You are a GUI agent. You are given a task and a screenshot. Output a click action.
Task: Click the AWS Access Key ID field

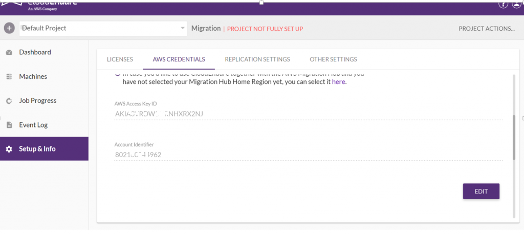pos(308,114)
